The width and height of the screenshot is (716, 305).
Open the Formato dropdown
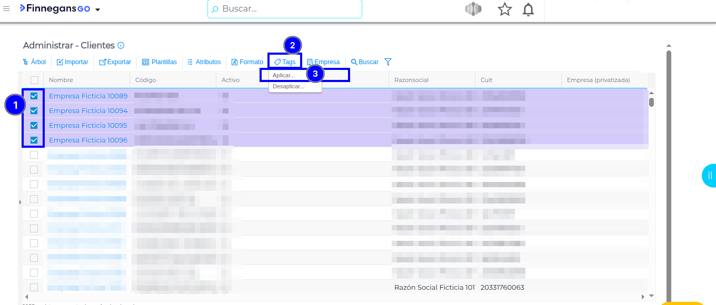pos(247,62)
